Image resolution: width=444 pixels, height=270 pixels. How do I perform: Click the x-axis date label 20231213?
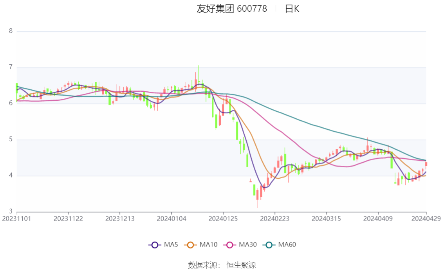coord(120,219)
